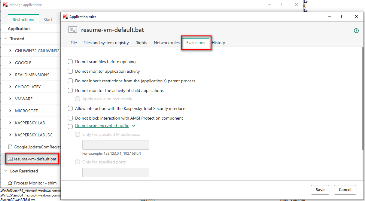
Task: Close the Manage applications window
Action: pos(297,5)
